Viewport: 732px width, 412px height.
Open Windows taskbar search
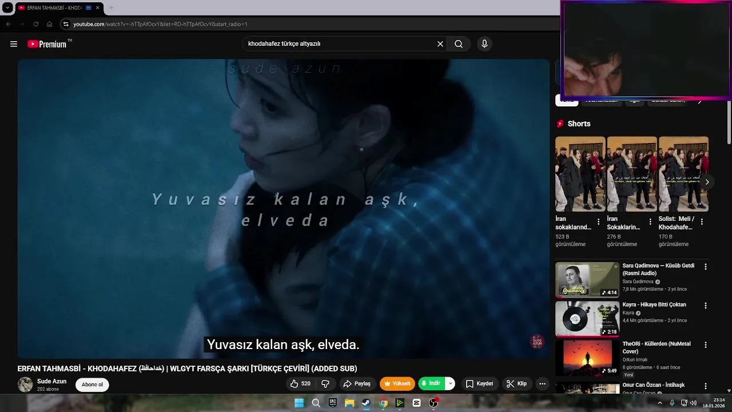[x=316, y=403]
